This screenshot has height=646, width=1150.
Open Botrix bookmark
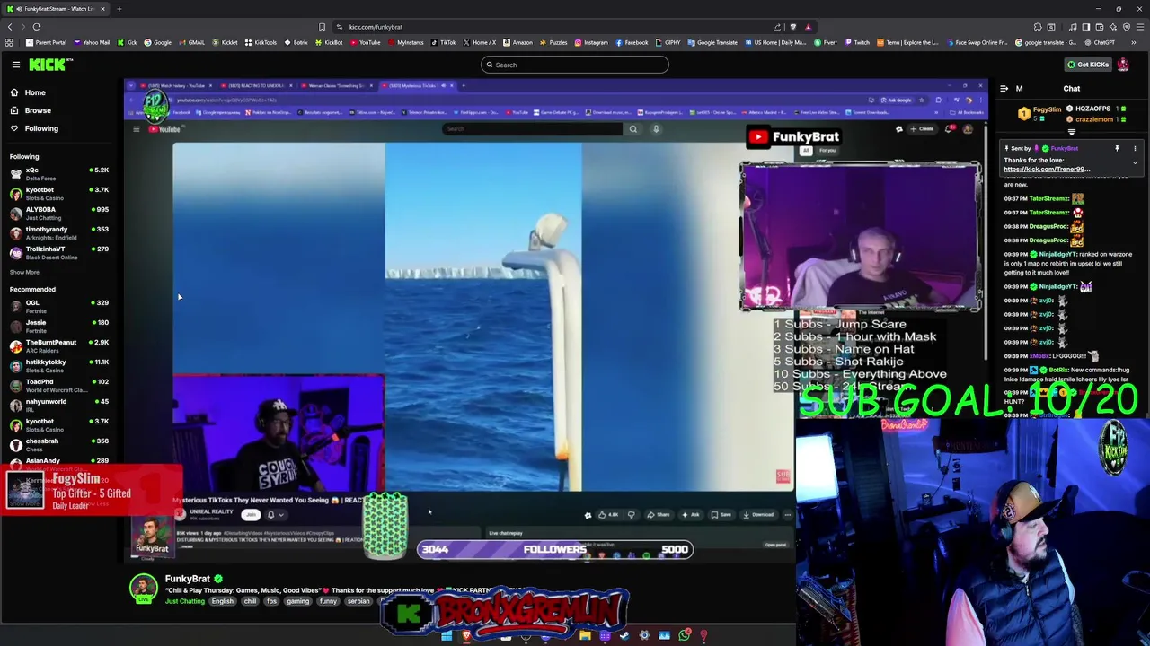tap(296, 42)
